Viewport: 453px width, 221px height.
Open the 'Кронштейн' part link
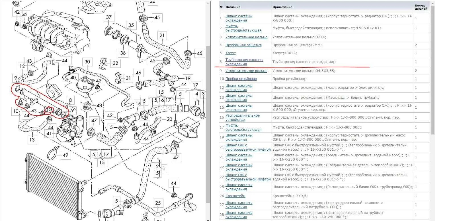235,196
